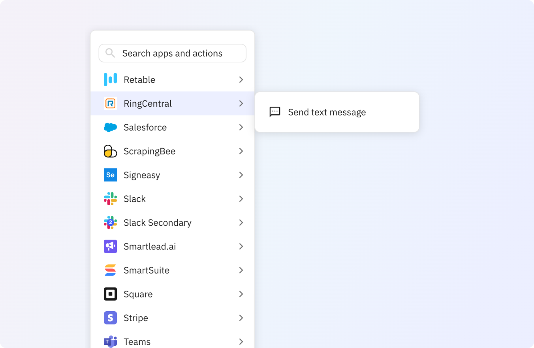Select the SmartSuite label text
Image resolution: width=534 pixels, height=348 pixels.
pyautogui.click(x=147, y=270)
